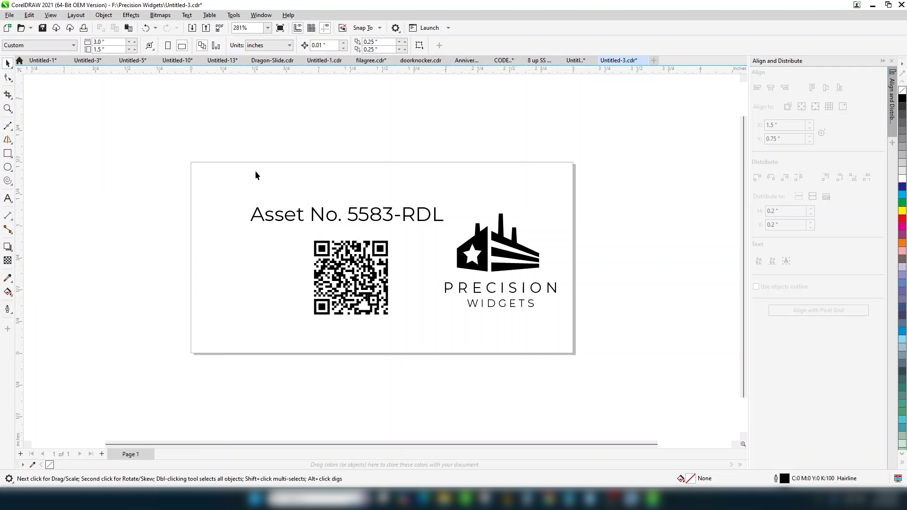Open the Bitmaps menu
The image size is (907, 510).
point(160,15)
